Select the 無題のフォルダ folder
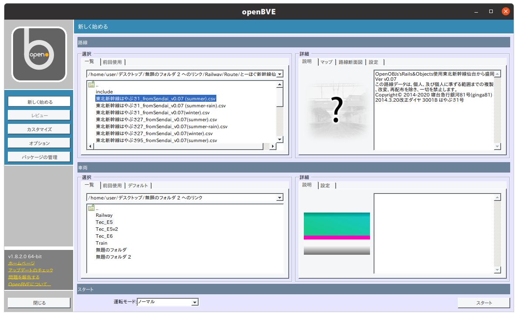The height and width of the screenshot is (316, 518). [111, 249]
